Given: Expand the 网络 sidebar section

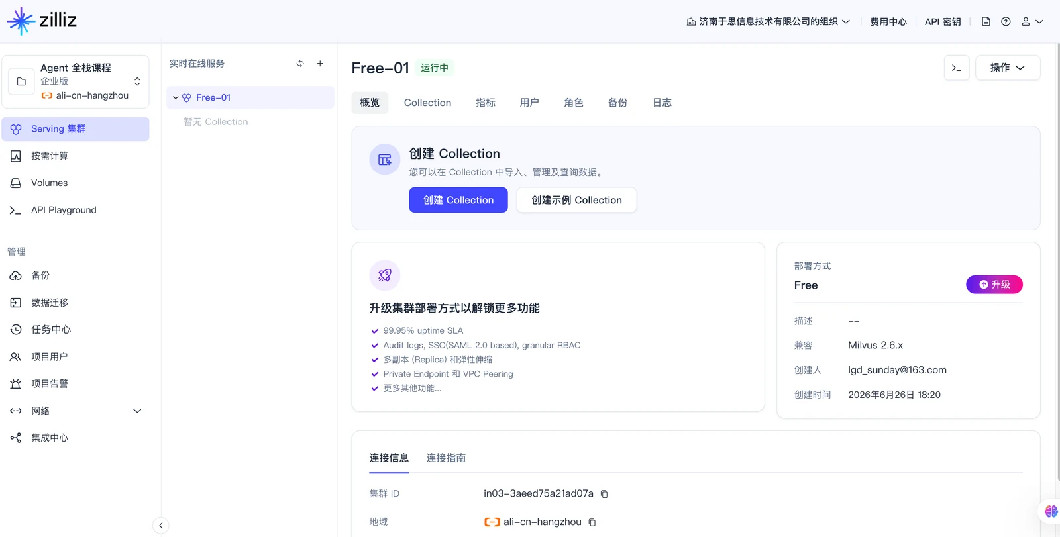Looking at the screenshot, I should tap(76, 411).
